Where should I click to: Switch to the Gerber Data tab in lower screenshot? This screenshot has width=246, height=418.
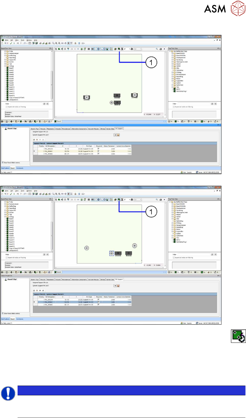110,279
